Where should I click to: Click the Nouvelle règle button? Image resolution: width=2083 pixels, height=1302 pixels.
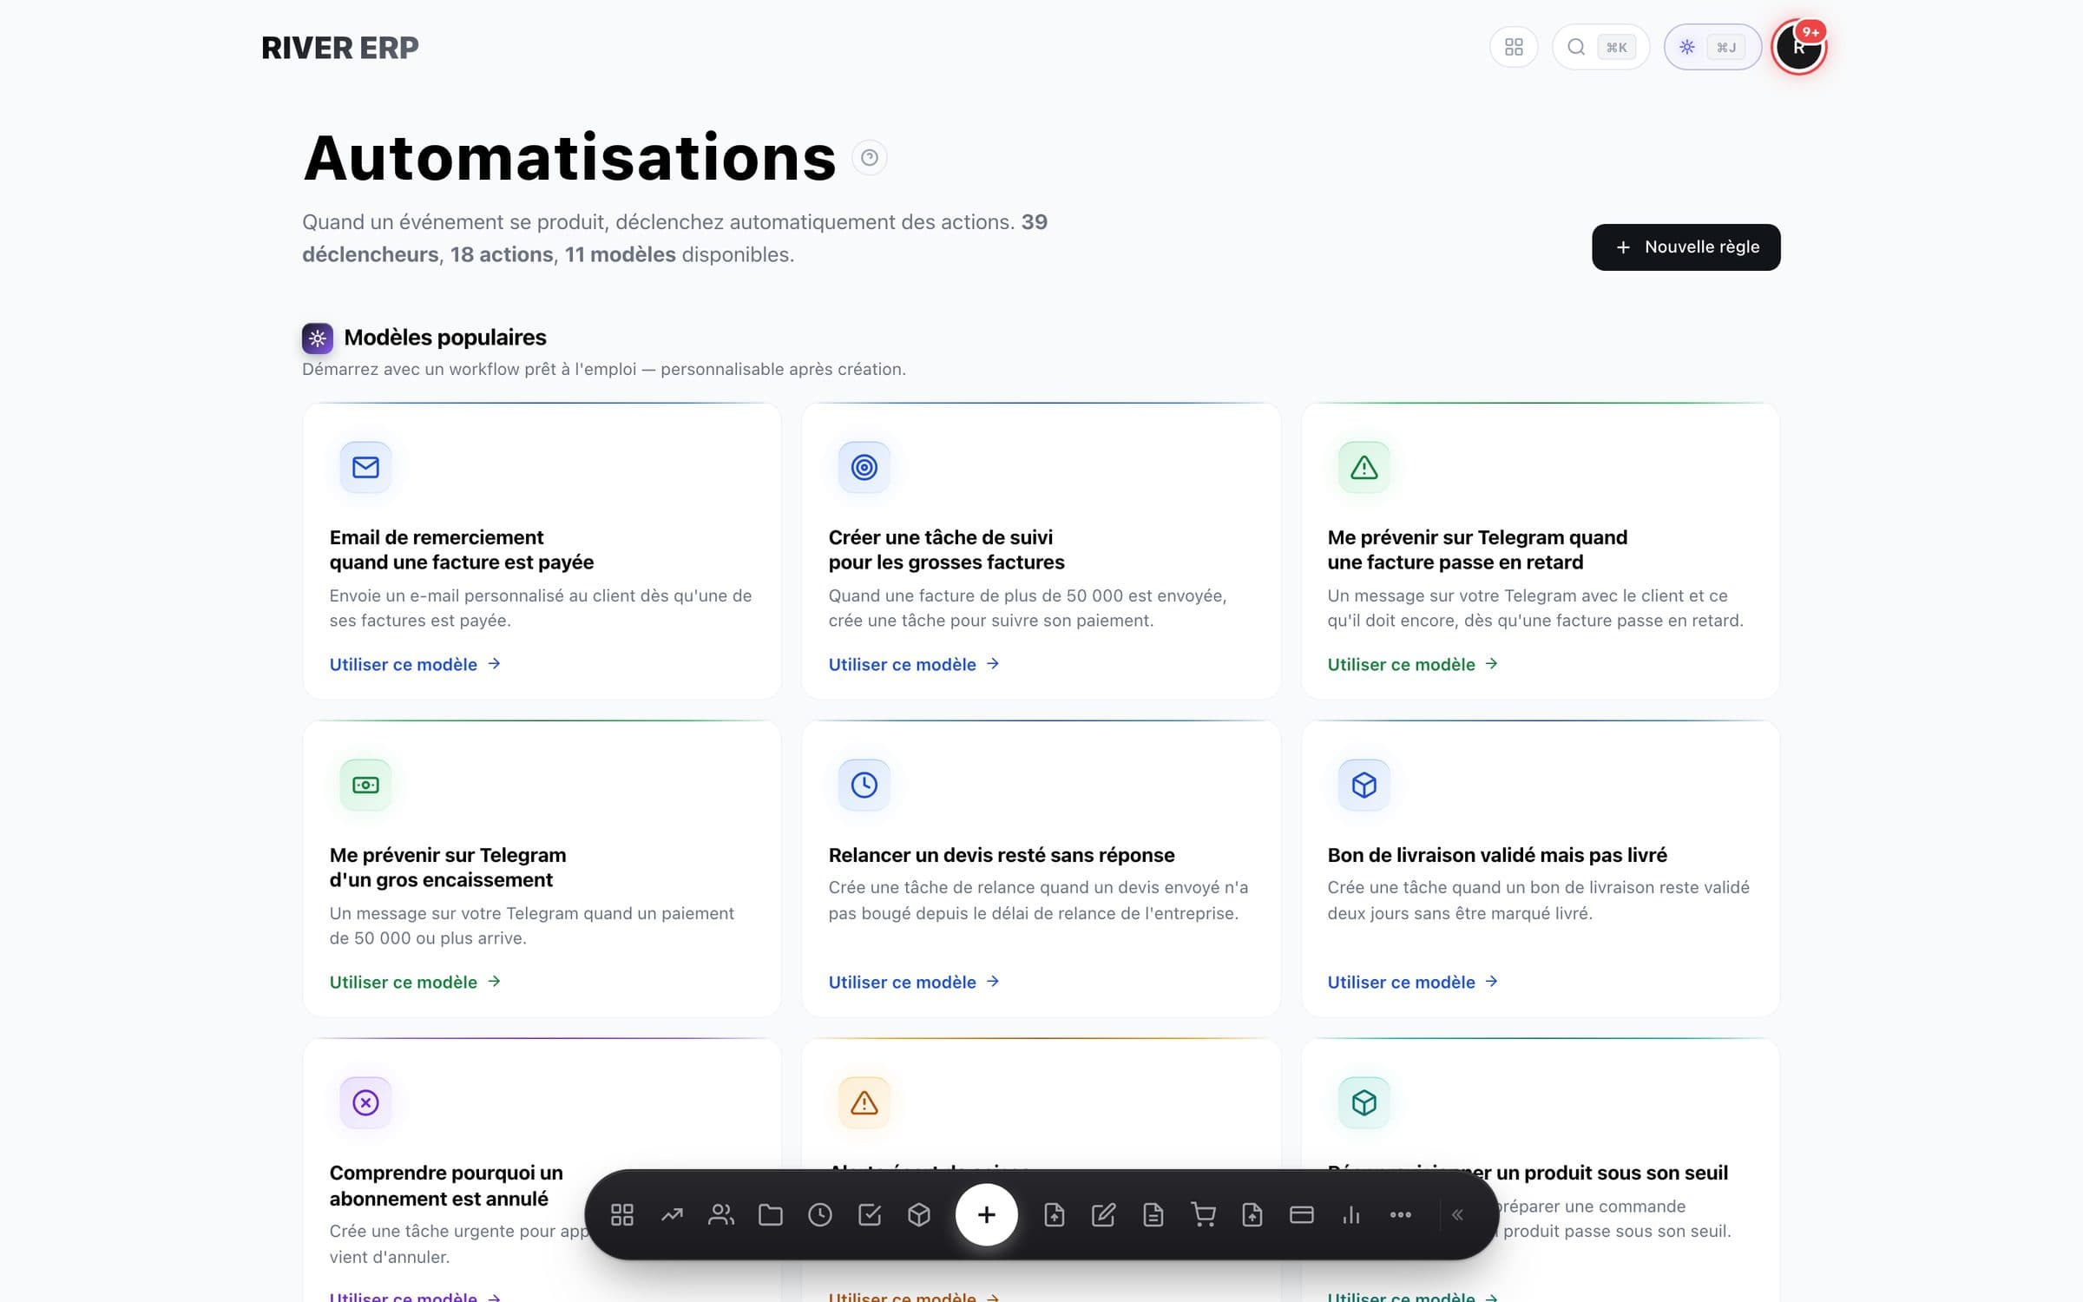coord(1685,247)
